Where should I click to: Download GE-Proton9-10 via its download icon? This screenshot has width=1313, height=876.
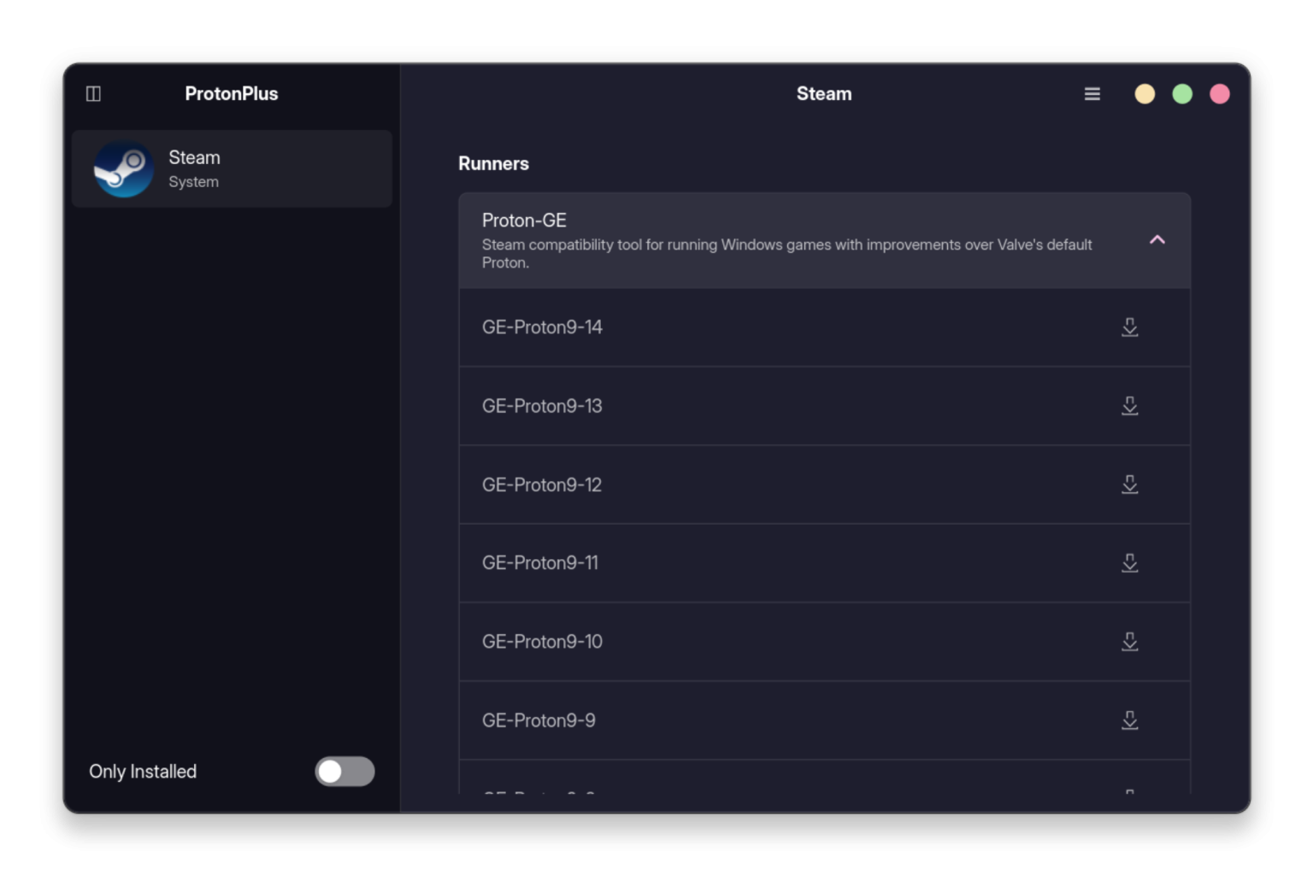tap(1129, 642)
